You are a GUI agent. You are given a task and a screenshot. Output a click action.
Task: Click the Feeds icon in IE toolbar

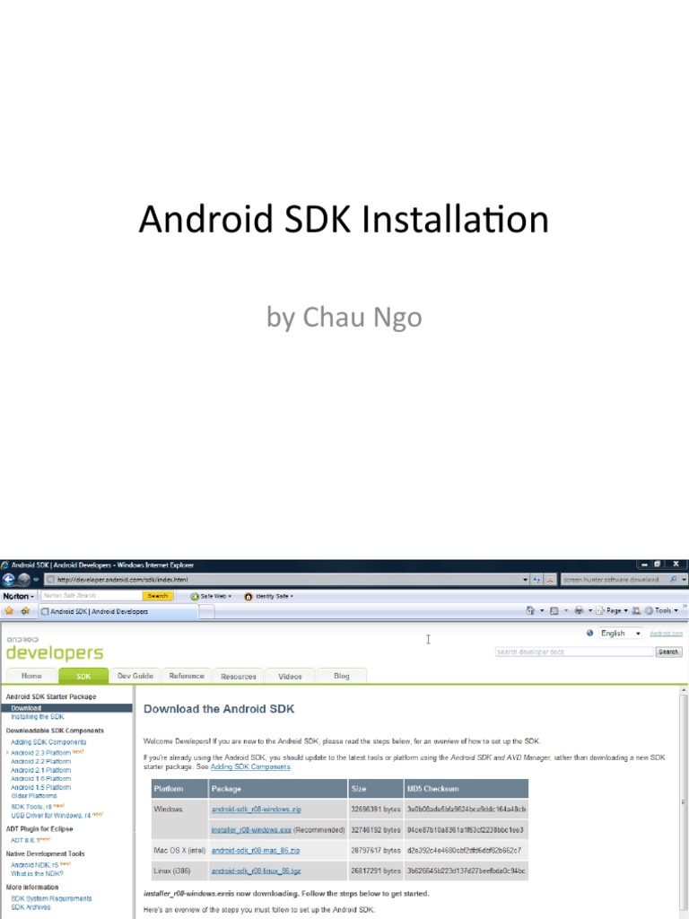click(x=554, y=610)
